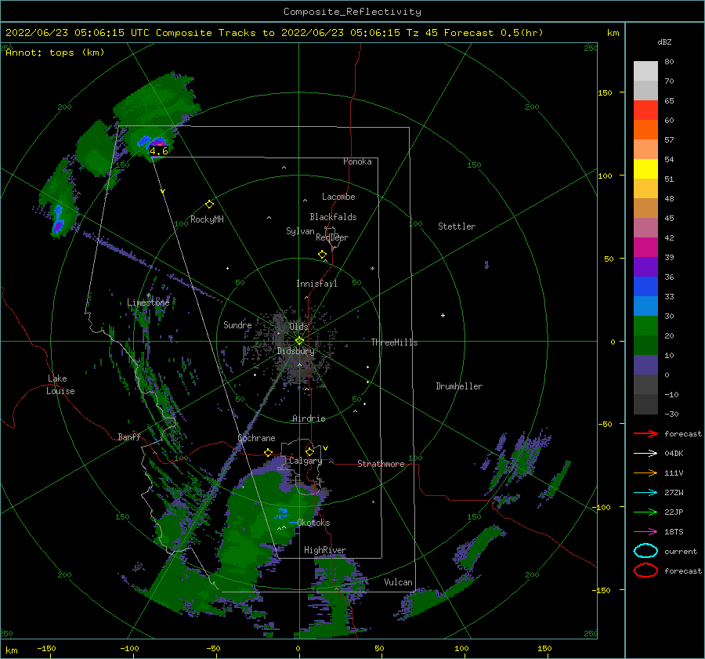Click the cyan 'current' ellipse icon

point(645,551)
